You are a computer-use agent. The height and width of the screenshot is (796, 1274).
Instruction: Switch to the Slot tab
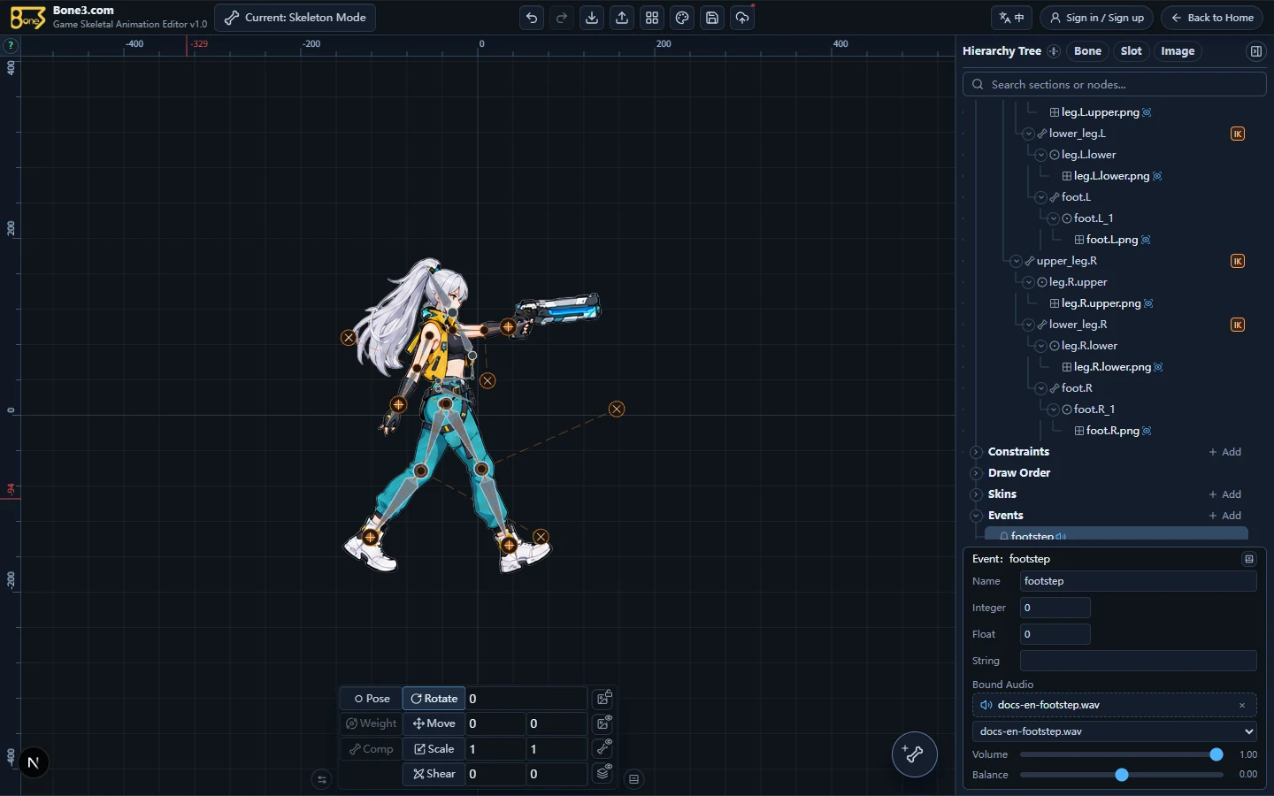pos(1131,51)
